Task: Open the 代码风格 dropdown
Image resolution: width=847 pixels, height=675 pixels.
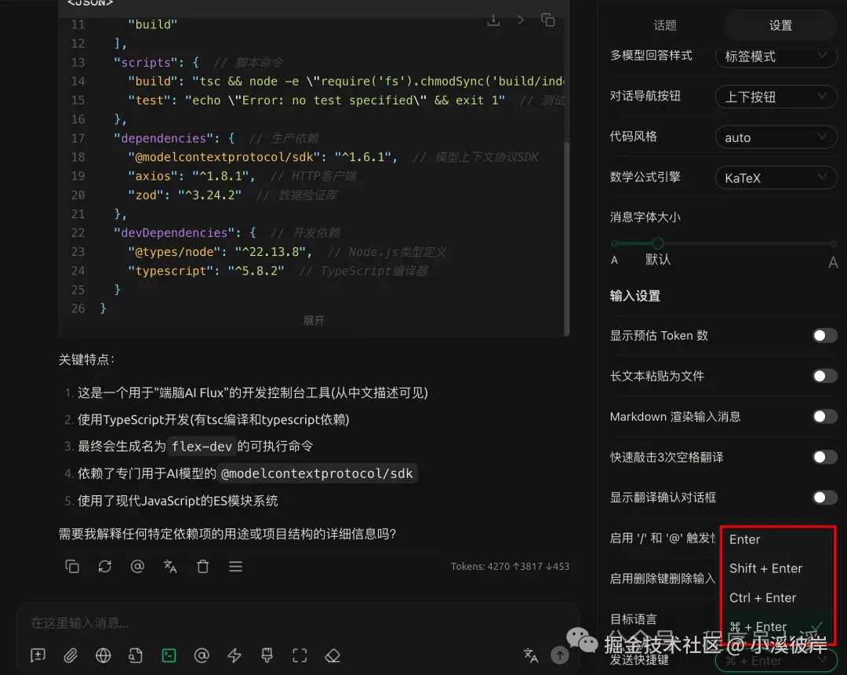Action: point(776,137)
